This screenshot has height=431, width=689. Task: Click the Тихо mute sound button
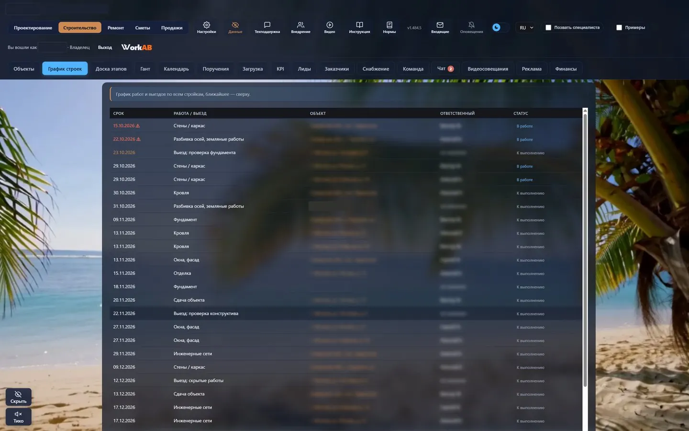[19, 417]
